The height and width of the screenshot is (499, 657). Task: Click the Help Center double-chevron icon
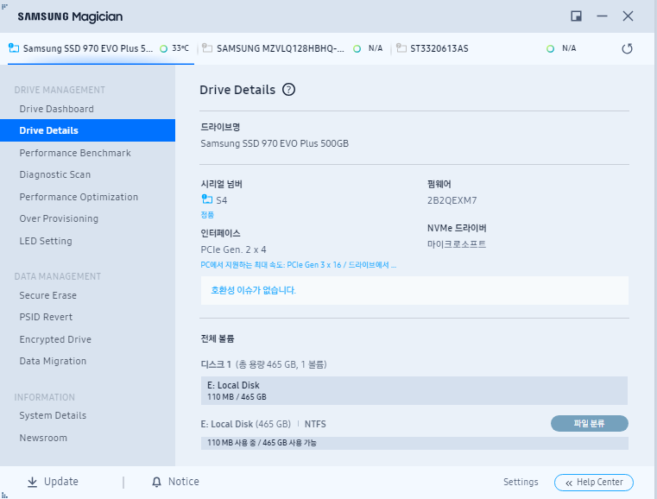click(569, 483)
